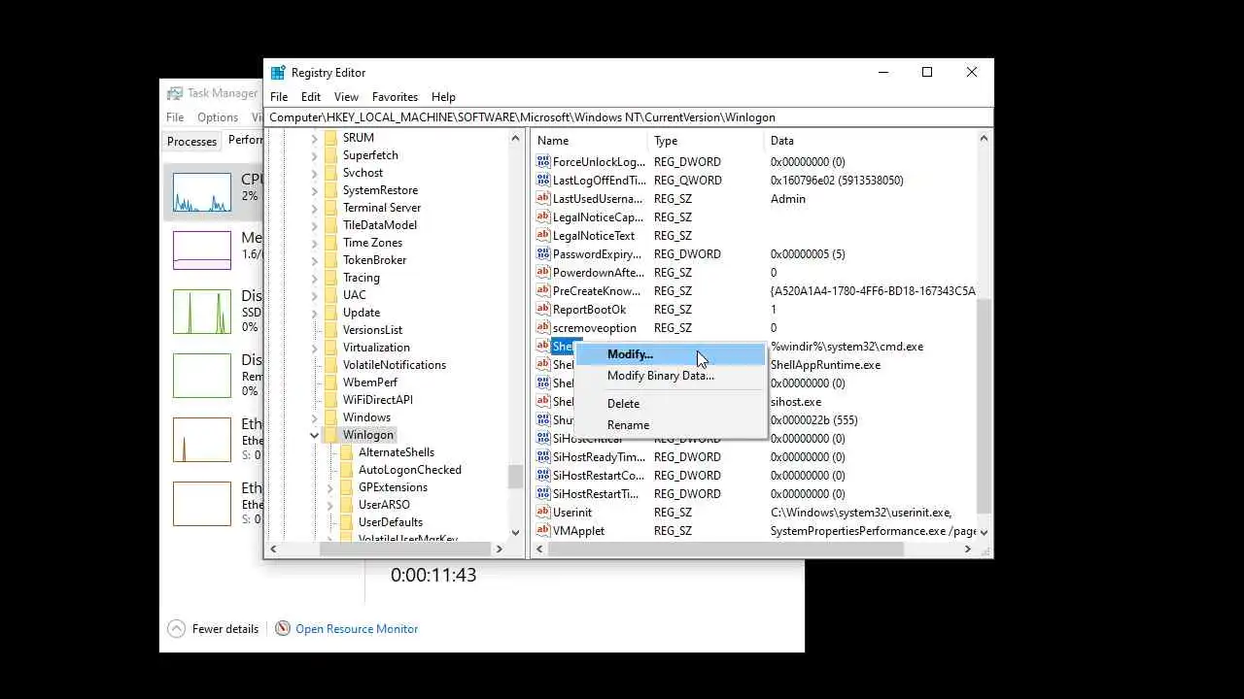Click values pane vertical scrollbar thumb
This screenshot has width=1244, height=699.
click(984, 406)
